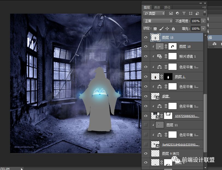
Task: Click the 填充 fill value field
Action: pos(196,29)
